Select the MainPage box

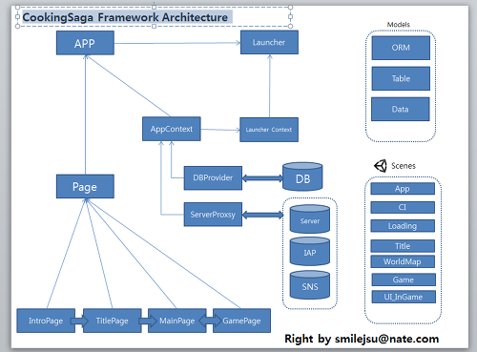[x=177, y=321]
